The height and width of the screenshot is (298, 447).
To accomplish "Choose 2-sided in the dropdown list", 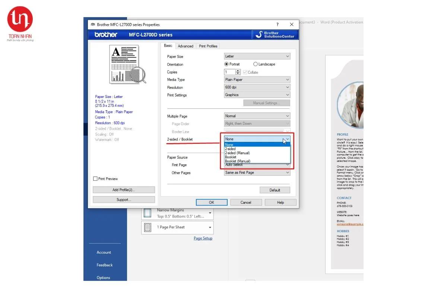I will pos(257,149).
